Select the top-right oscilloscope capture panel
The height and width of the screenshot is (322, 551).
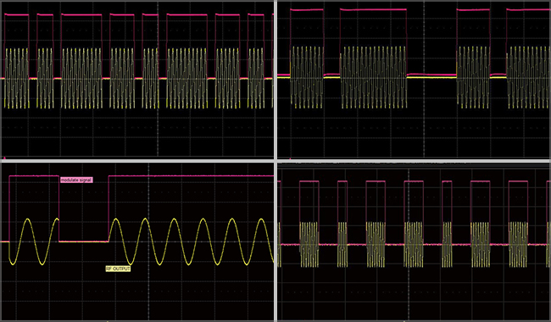pyautogui.click(x=414, y=80)
